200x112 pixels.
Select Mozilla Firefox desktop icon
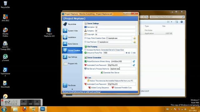click(x=5, y=32)
